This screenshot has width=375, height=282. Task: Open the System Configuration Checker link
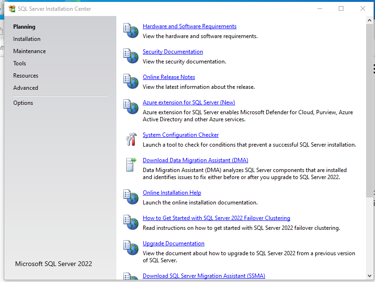180,135
